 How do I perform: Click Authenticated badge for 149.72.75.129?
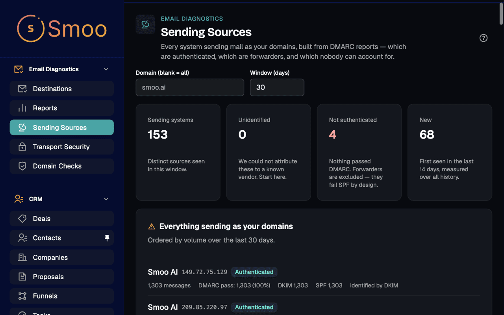pyautogui.click(x=254, y=272)
